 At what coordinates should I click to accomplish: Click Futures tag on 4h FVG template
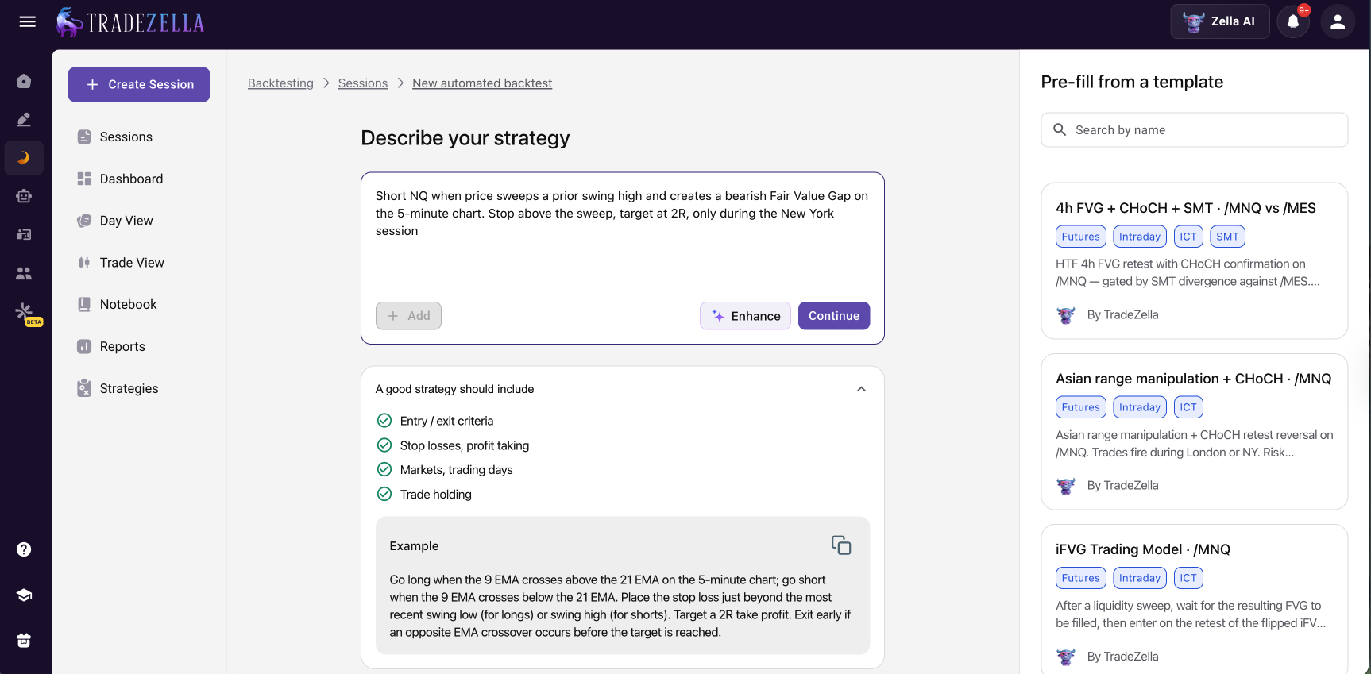pyautogui.click(x=1081, y=237)
